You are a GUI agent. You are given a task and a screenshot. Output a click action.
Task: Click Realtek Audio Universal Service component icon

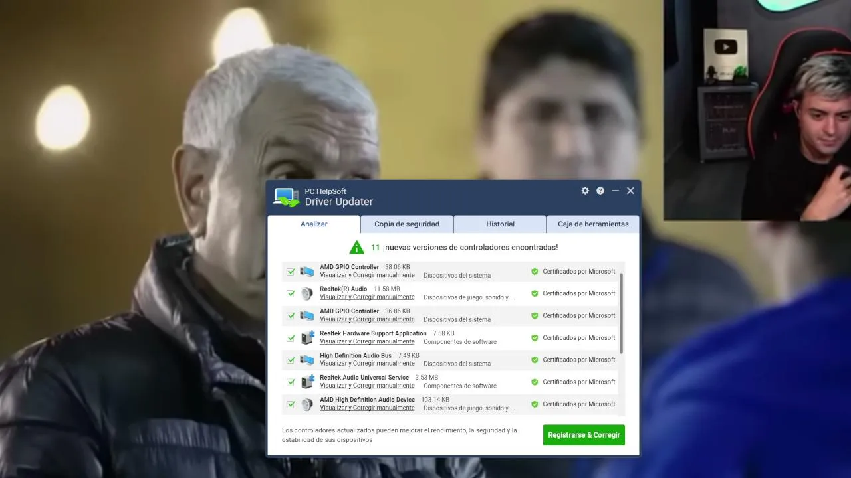point(307,382)
